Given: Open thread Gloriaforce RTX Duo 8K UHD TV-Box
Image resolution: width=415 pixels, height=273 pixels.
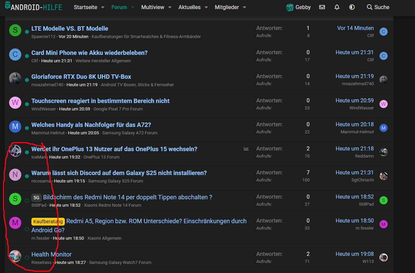Looking at the screenshot, I should click(x=81, y=77).
